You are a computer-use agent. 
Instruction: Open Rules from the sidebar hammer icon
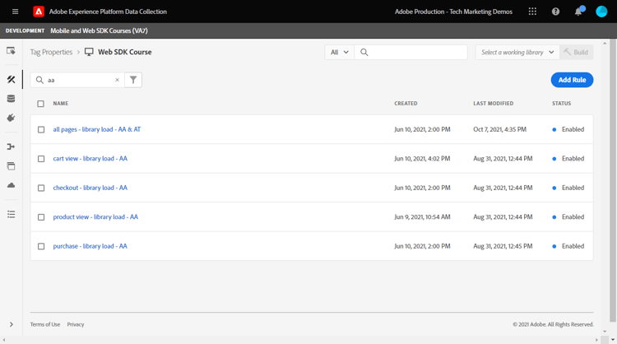[x=12, y=80]
